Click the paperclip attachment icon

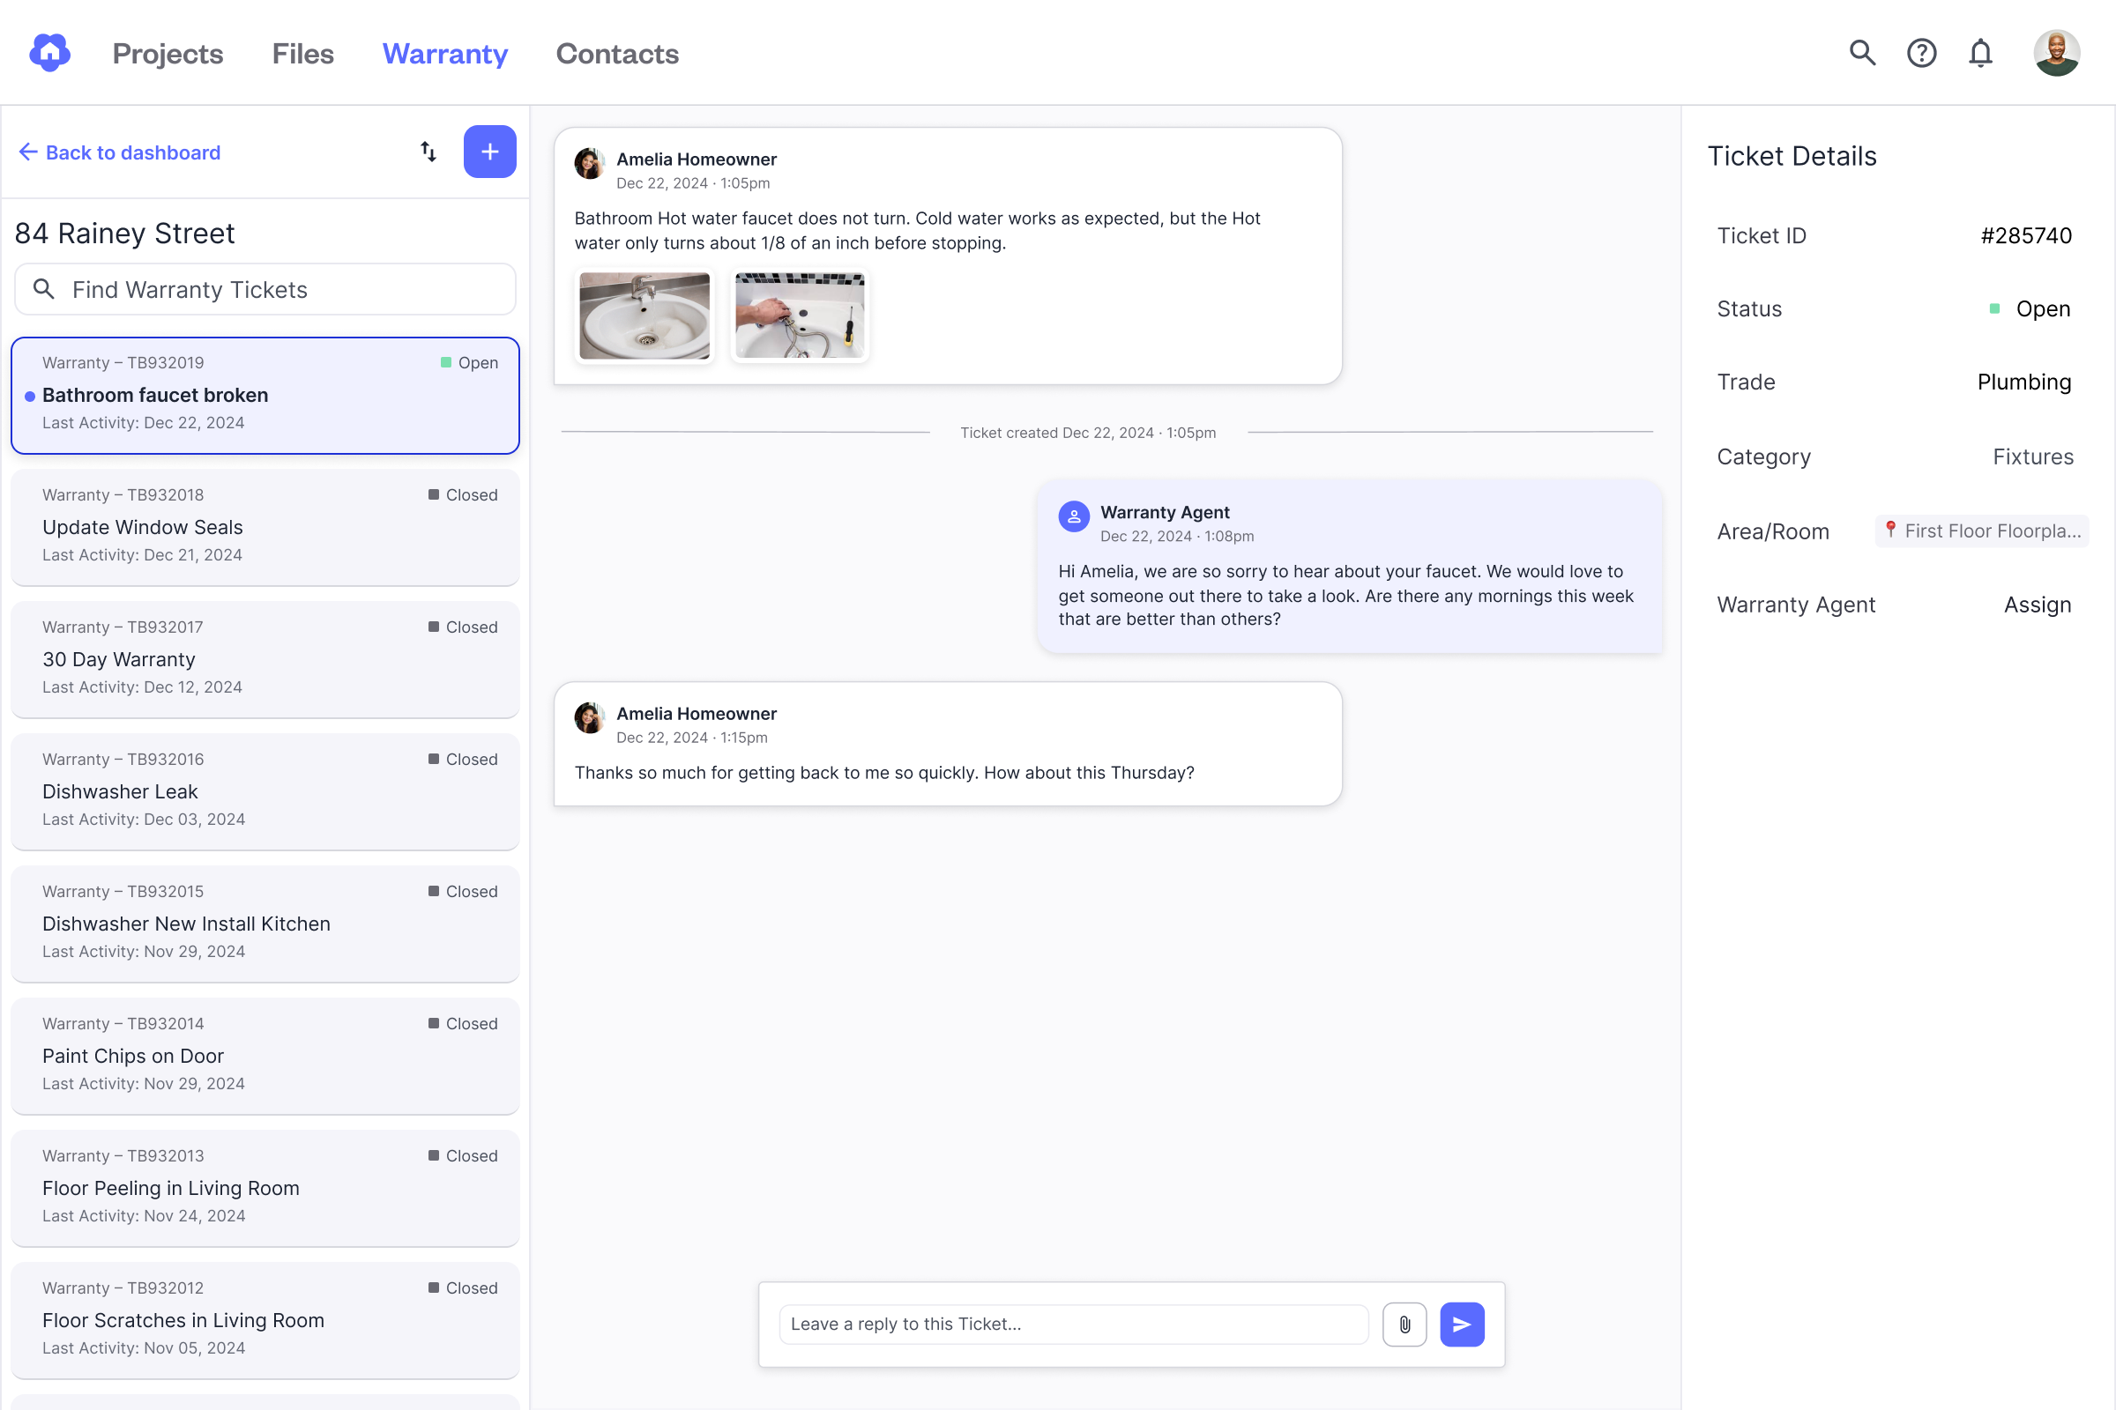(x=1404, y=1324)
